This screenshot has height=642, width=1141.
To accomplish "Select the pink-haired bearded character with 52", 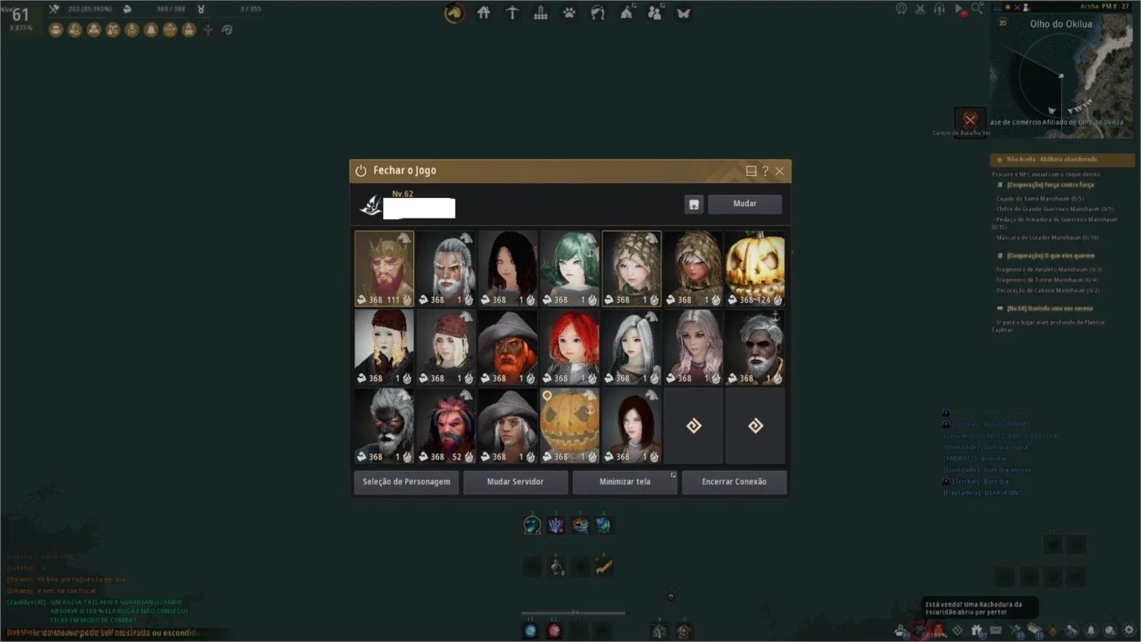I will [x=446, y=426].
